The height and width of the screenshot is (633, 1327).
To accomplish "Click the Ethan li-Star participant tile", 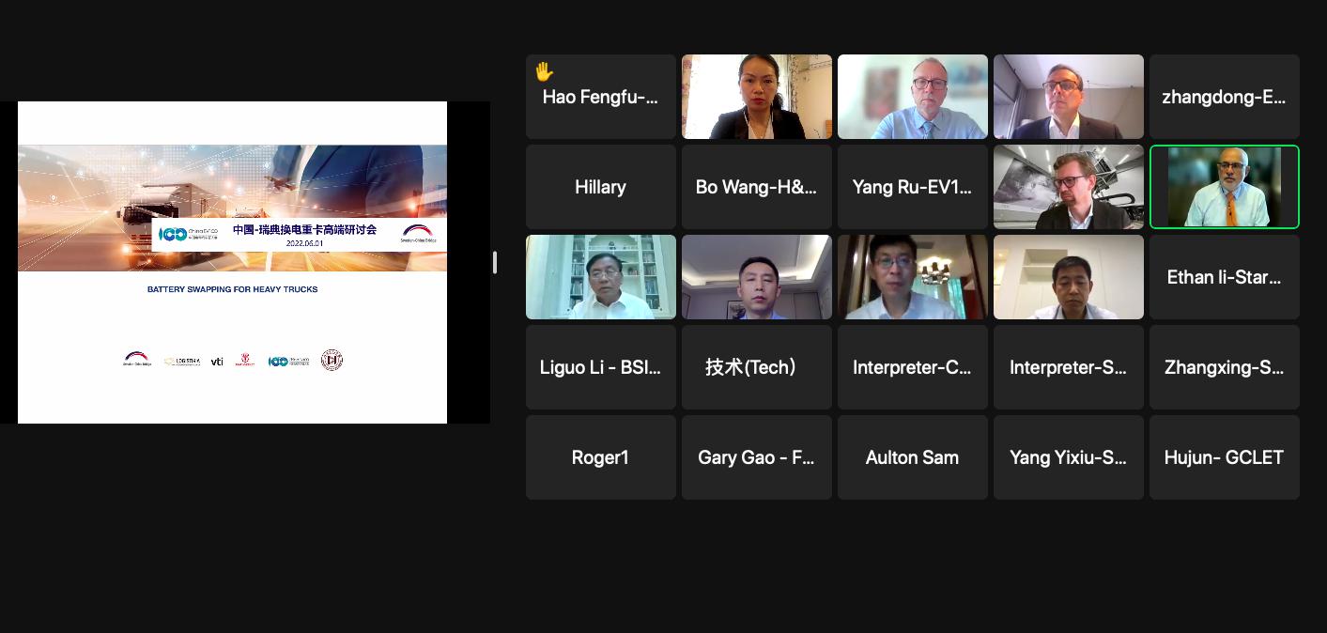I will 1225,277.
